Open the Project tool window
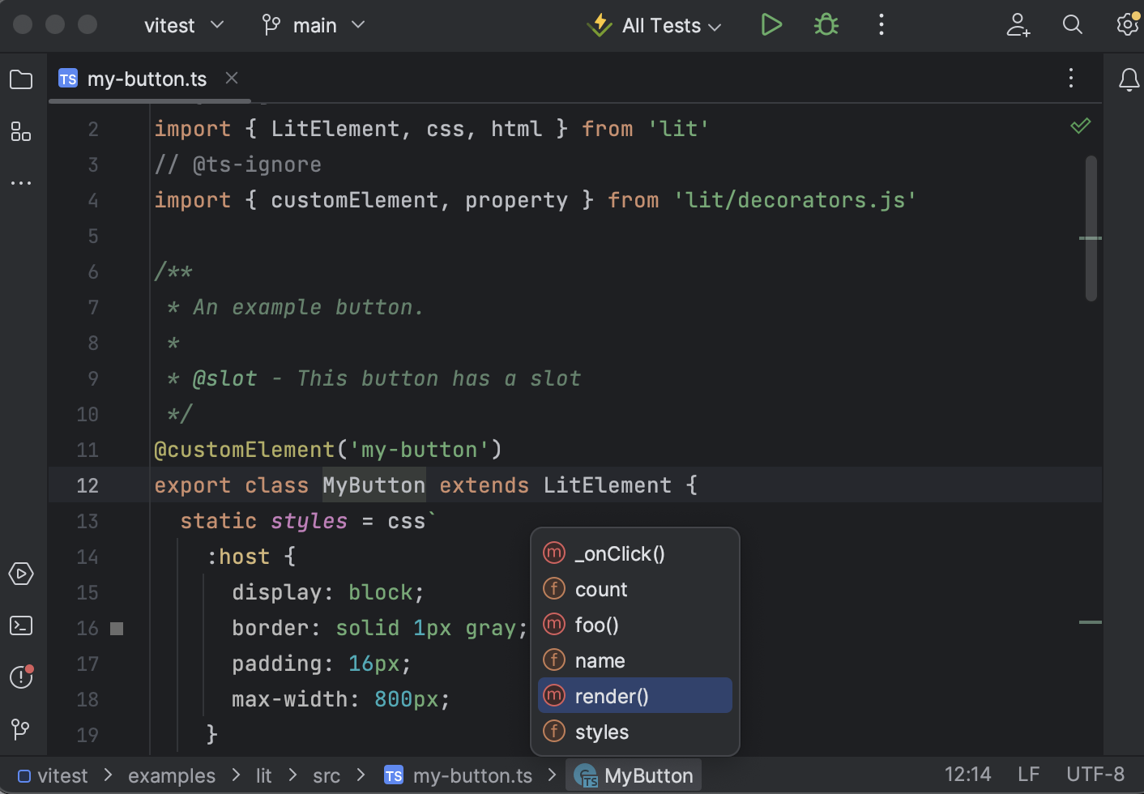 pyautogui.click(x=21, y=79)
